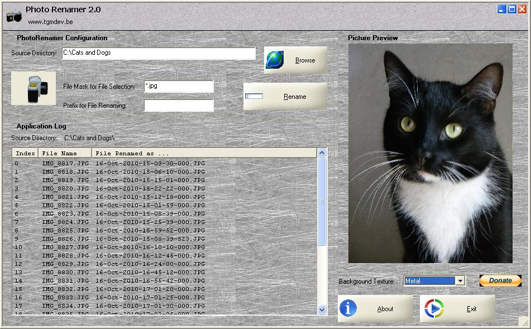Minimize the Photo Renamer window
Screen dimensions: 531x329
[x=501, y=9]
